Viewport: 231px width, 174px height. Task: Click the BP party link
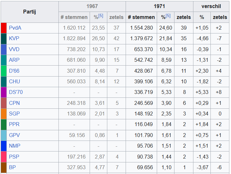tap(12, 168)
